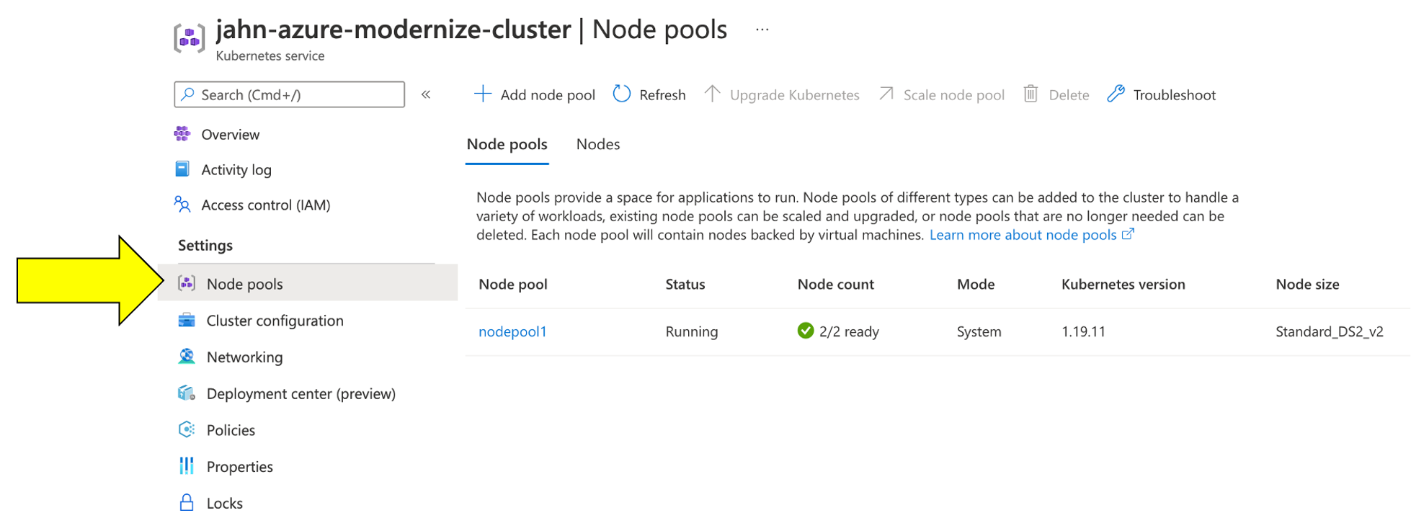Click the Search (Cmd+/) input field
Screen dimensions: 1411x531
(x=290, y=94)
